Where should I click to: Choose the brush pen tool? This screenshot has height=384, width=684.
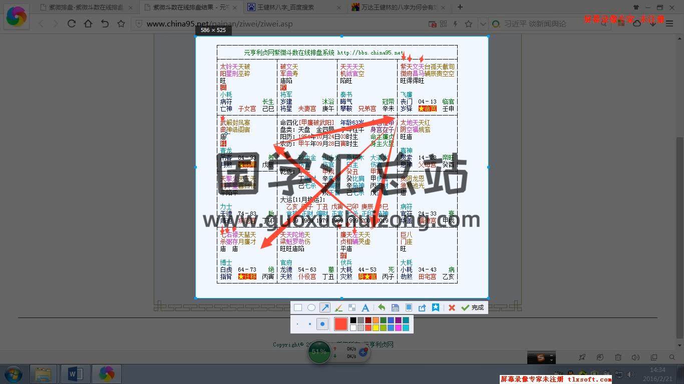tap(338, 307)
